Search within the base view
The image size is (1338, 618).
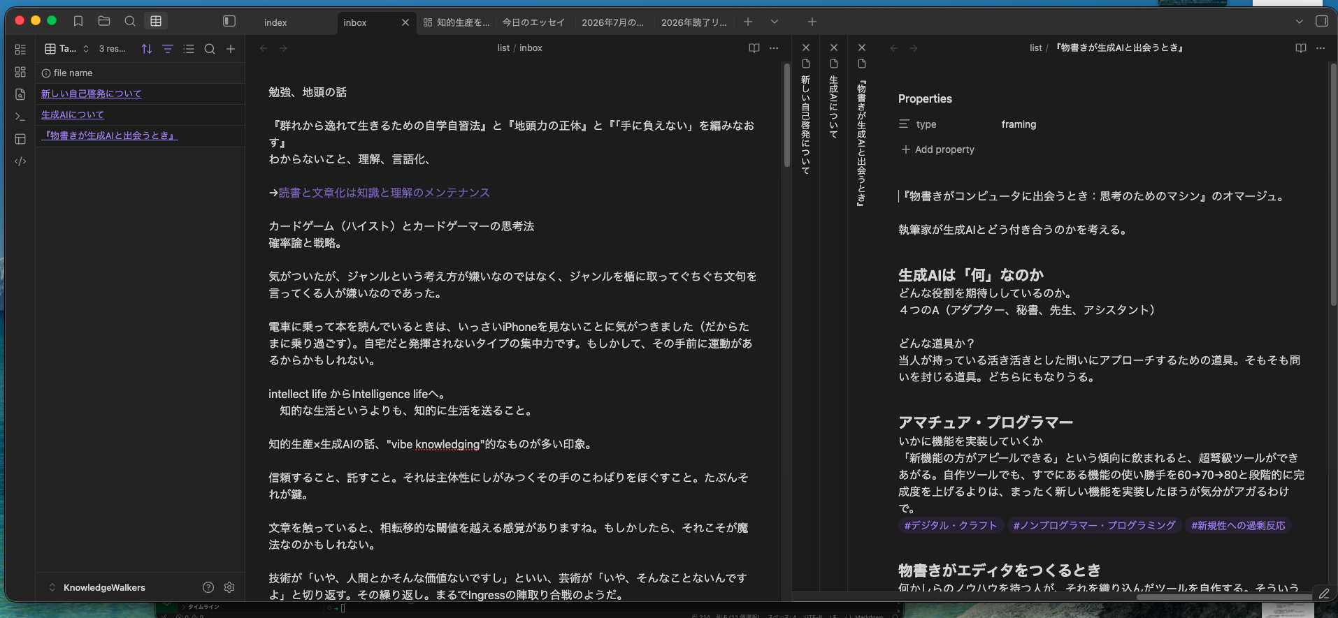(210, 49)
